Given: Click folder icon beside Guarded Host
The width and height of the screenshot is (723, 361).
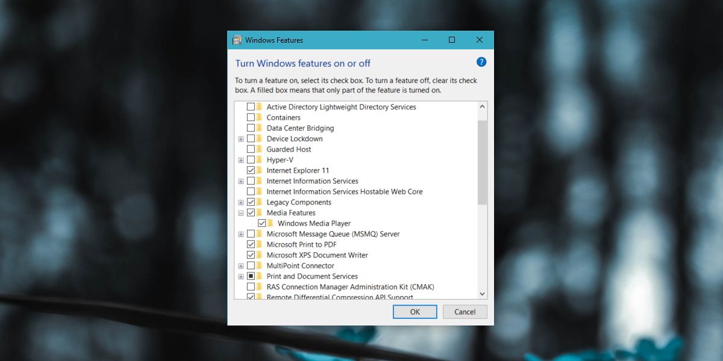Looking at the screenshot, I should click(260, 149).
